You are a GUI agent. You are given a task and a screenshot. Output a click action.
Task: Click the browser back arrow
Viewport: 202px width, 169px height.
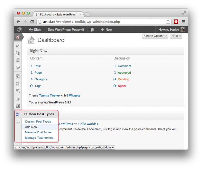click(x=18, y=22)
